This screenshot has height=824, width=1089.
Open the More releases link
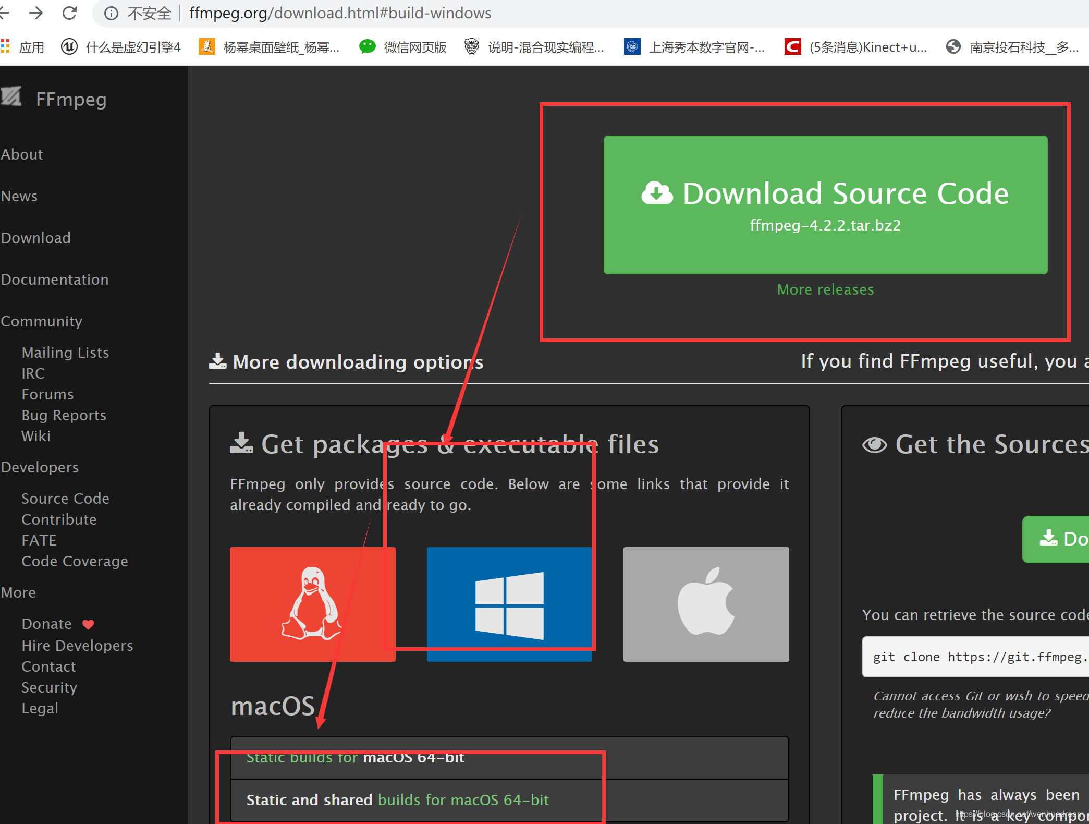[825, 289]
